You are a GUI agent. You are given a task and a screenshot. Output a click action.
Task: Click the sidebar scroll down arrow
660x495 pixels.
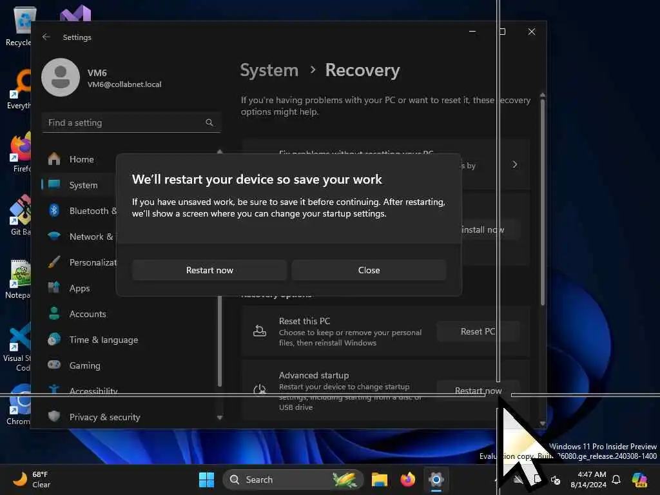tap(220, 418)
